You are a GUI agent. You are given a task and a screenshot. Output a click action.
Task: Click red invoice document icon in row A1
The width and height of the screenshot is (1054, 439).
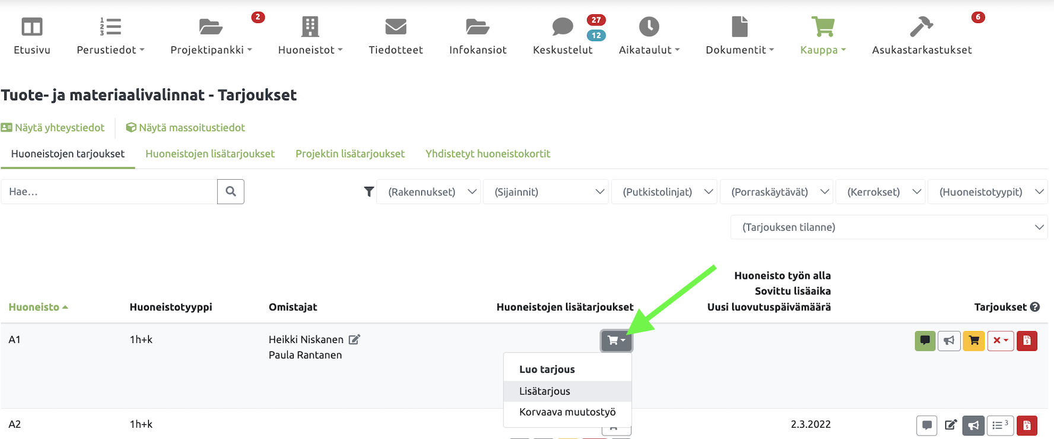point(1027,341)
